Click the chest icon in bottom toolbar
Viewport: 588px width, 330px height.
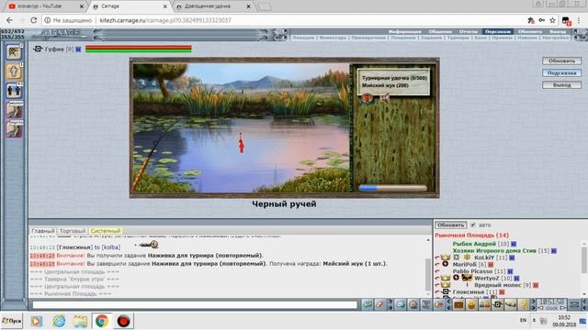(458, 305)
